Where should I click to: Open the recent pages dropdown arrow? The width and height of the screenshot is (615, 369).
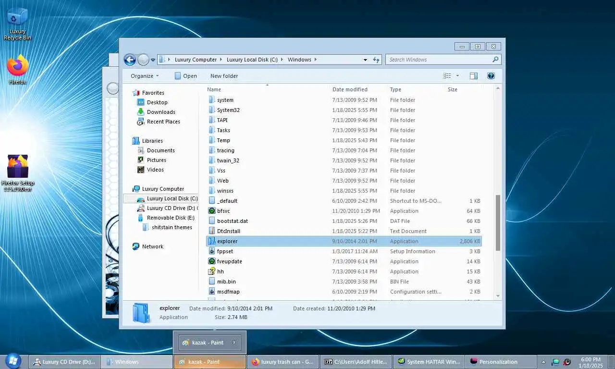pos(153,60)
